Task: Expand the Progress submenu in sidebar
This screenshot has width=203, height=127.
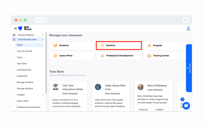Action: (x=43, y=95)
